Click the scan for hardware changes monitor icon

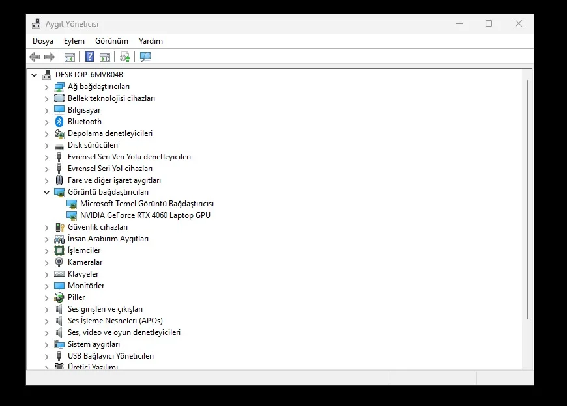(145, 57)
